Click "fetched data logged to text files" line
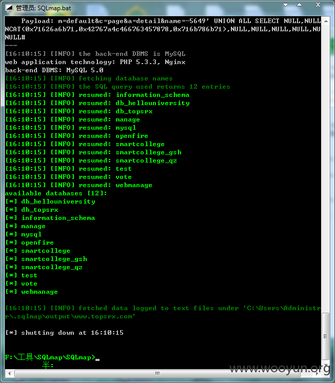The image size is (335, 383). (163, 308)
